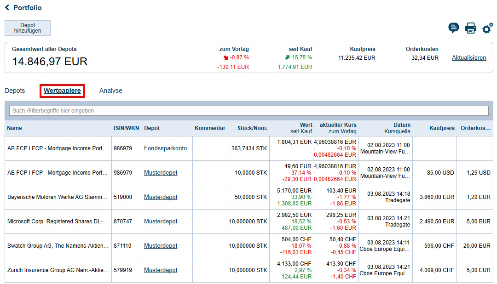Switch to the Depots tab
497x284 pixels.
coord(15,91)
